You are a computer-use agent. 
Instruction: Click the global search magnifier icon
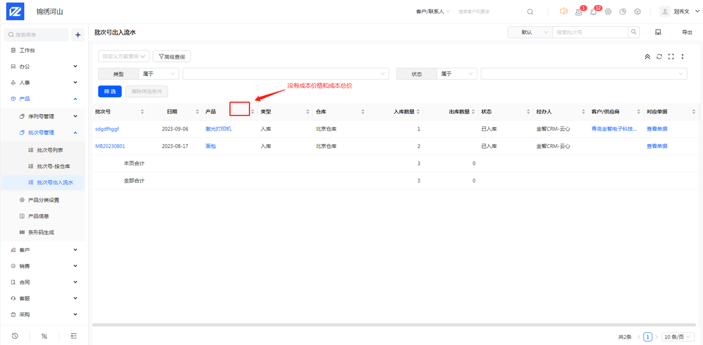pyautogui.click(x=530, y=12)
